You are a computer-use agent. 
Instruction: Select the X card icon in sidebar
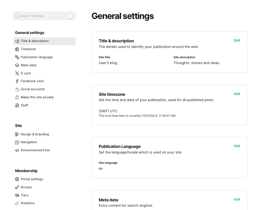pyautogui.click(x=17, y=73)
